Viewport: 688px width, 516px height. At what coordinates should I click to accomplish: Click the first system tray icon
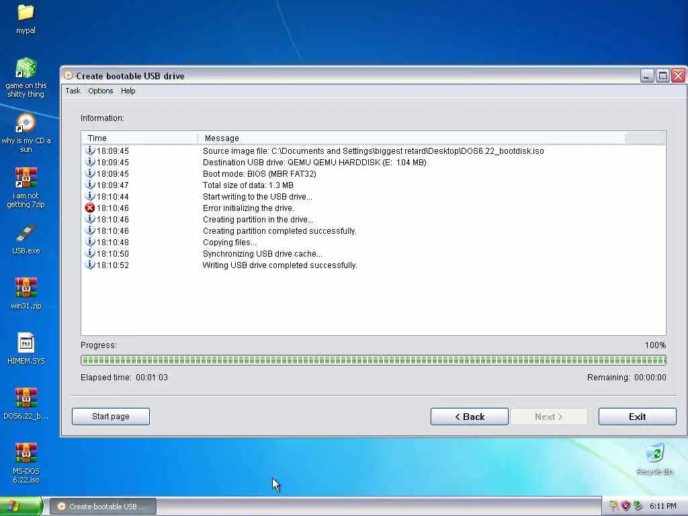click(614, 506)
